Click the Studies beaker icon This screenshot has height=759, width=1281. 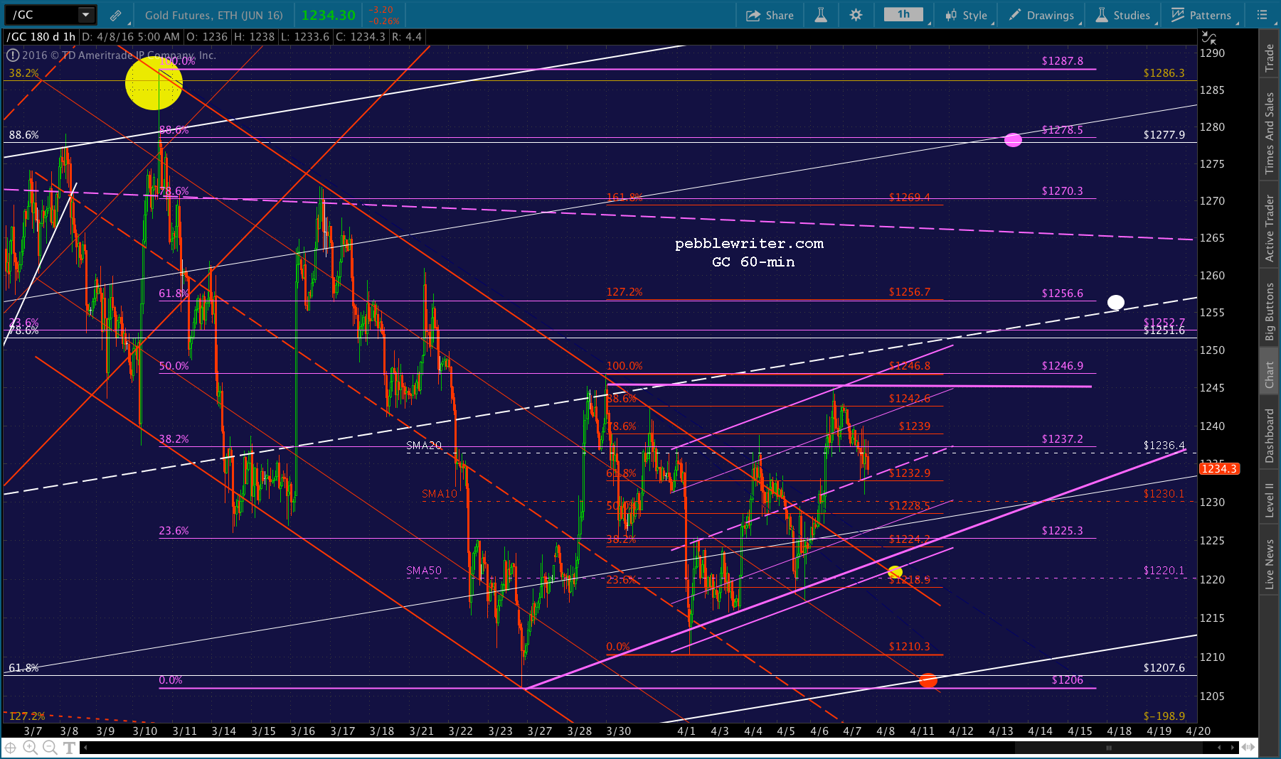(1102, 15)
